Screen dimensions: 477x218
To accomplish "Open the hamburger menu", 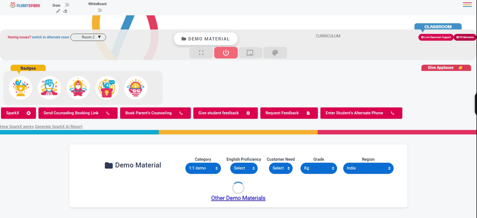I will pyautogui.click(x=467, y=5).
